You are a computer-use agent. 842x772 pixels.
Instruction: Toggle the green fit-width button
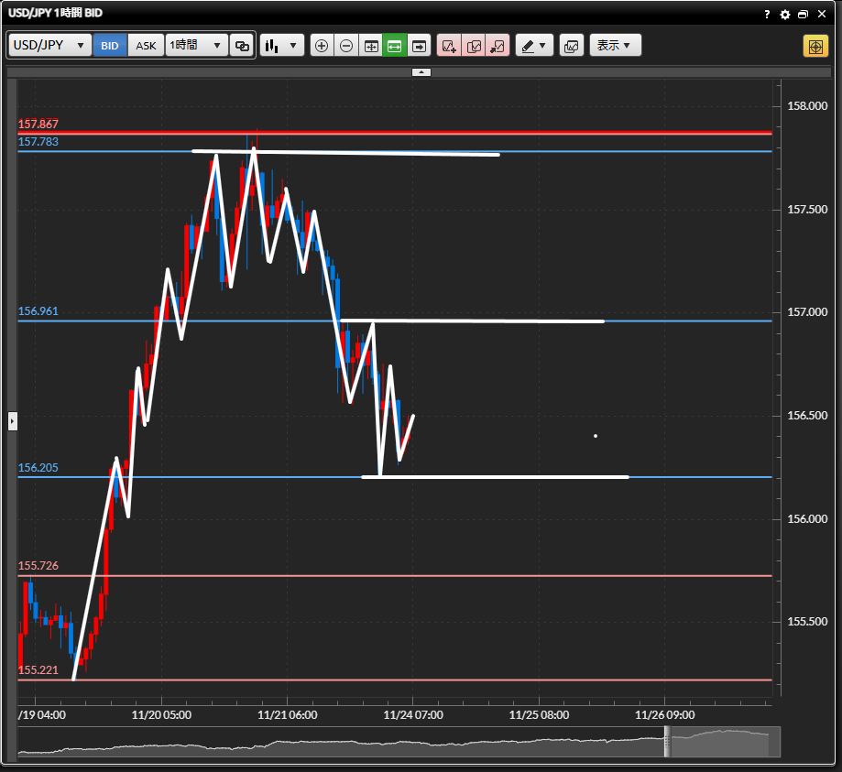coord(395,46)
